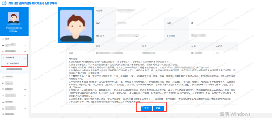Click the 面试 row in the exam table
This screenshot has width=272, height=118.
click(71, 53)
